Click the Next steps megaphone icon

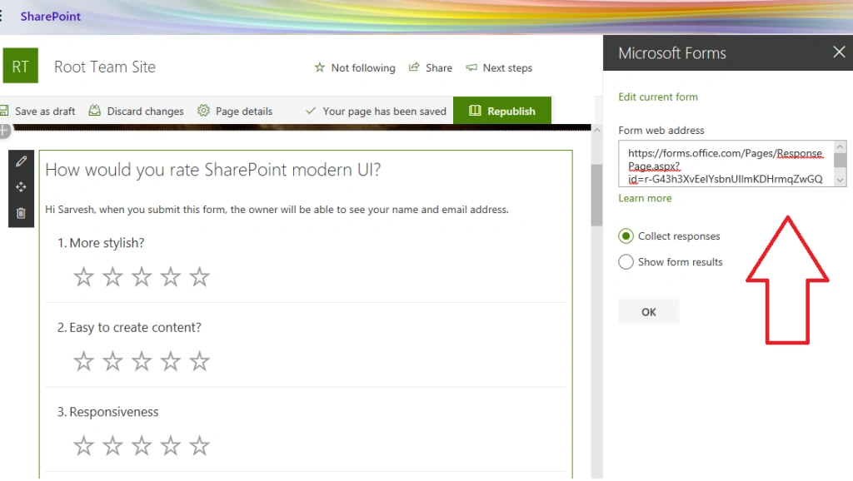[471, 67]
